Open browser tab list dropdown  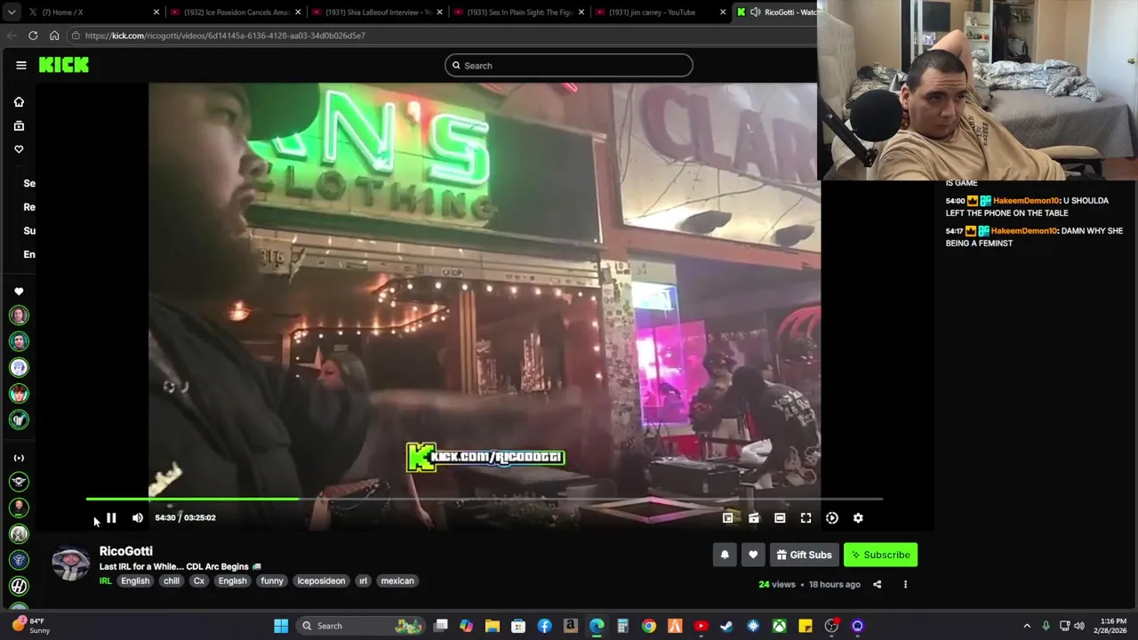(x=12, y=12)
